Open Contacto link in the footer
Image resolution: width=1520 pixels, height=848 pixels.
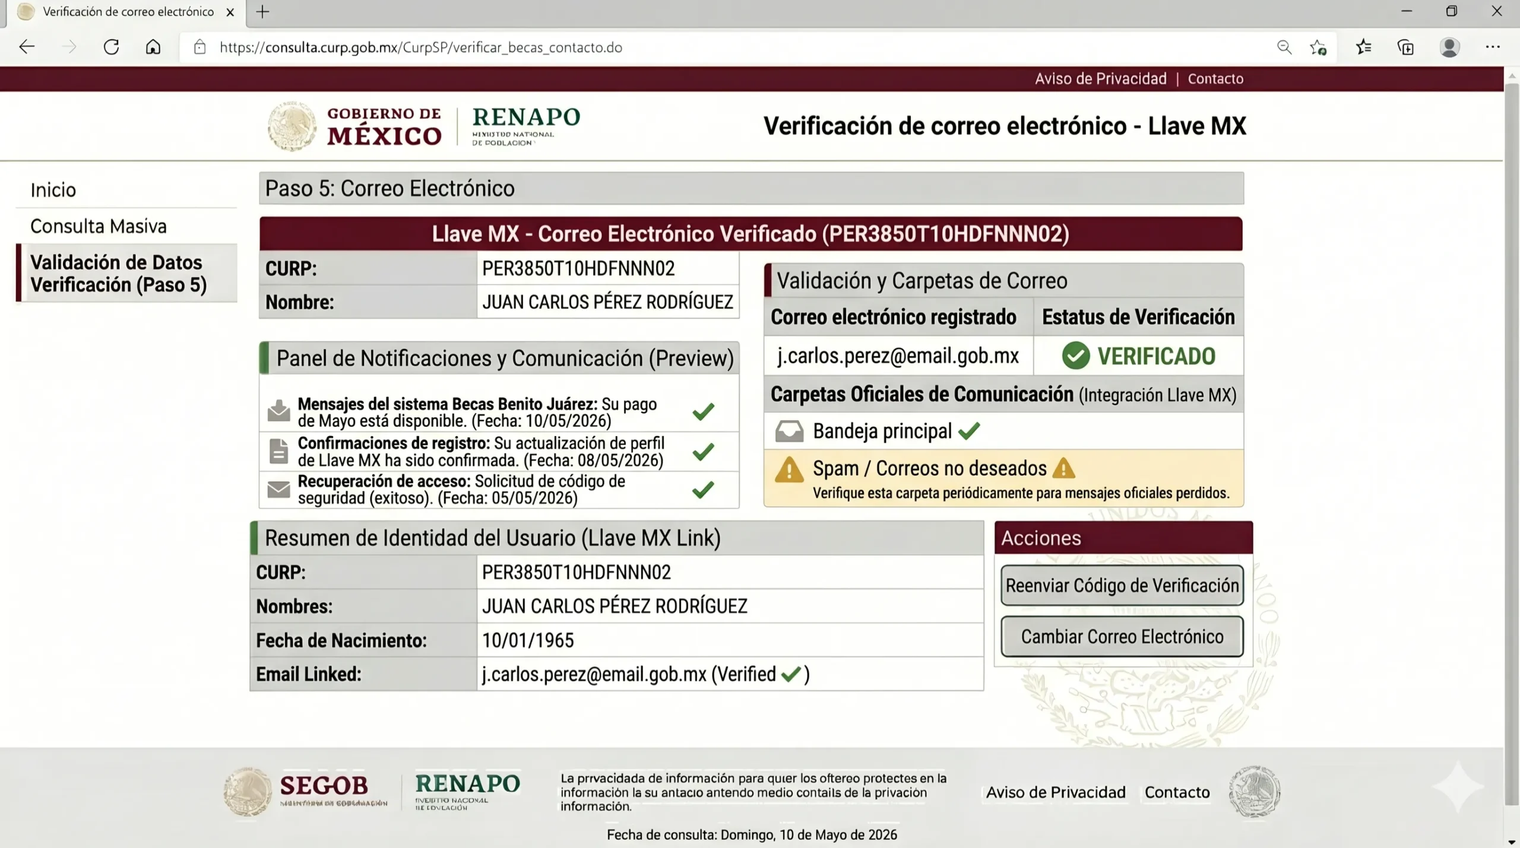[1177, 792]
